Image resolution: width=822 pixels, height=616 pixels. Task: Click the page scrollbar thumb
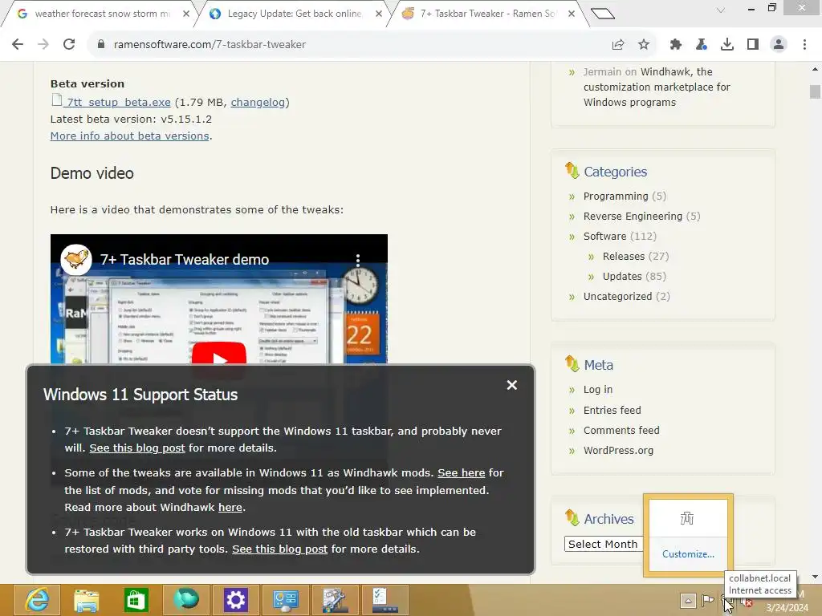pyautogui.click(x=815, y=91)
